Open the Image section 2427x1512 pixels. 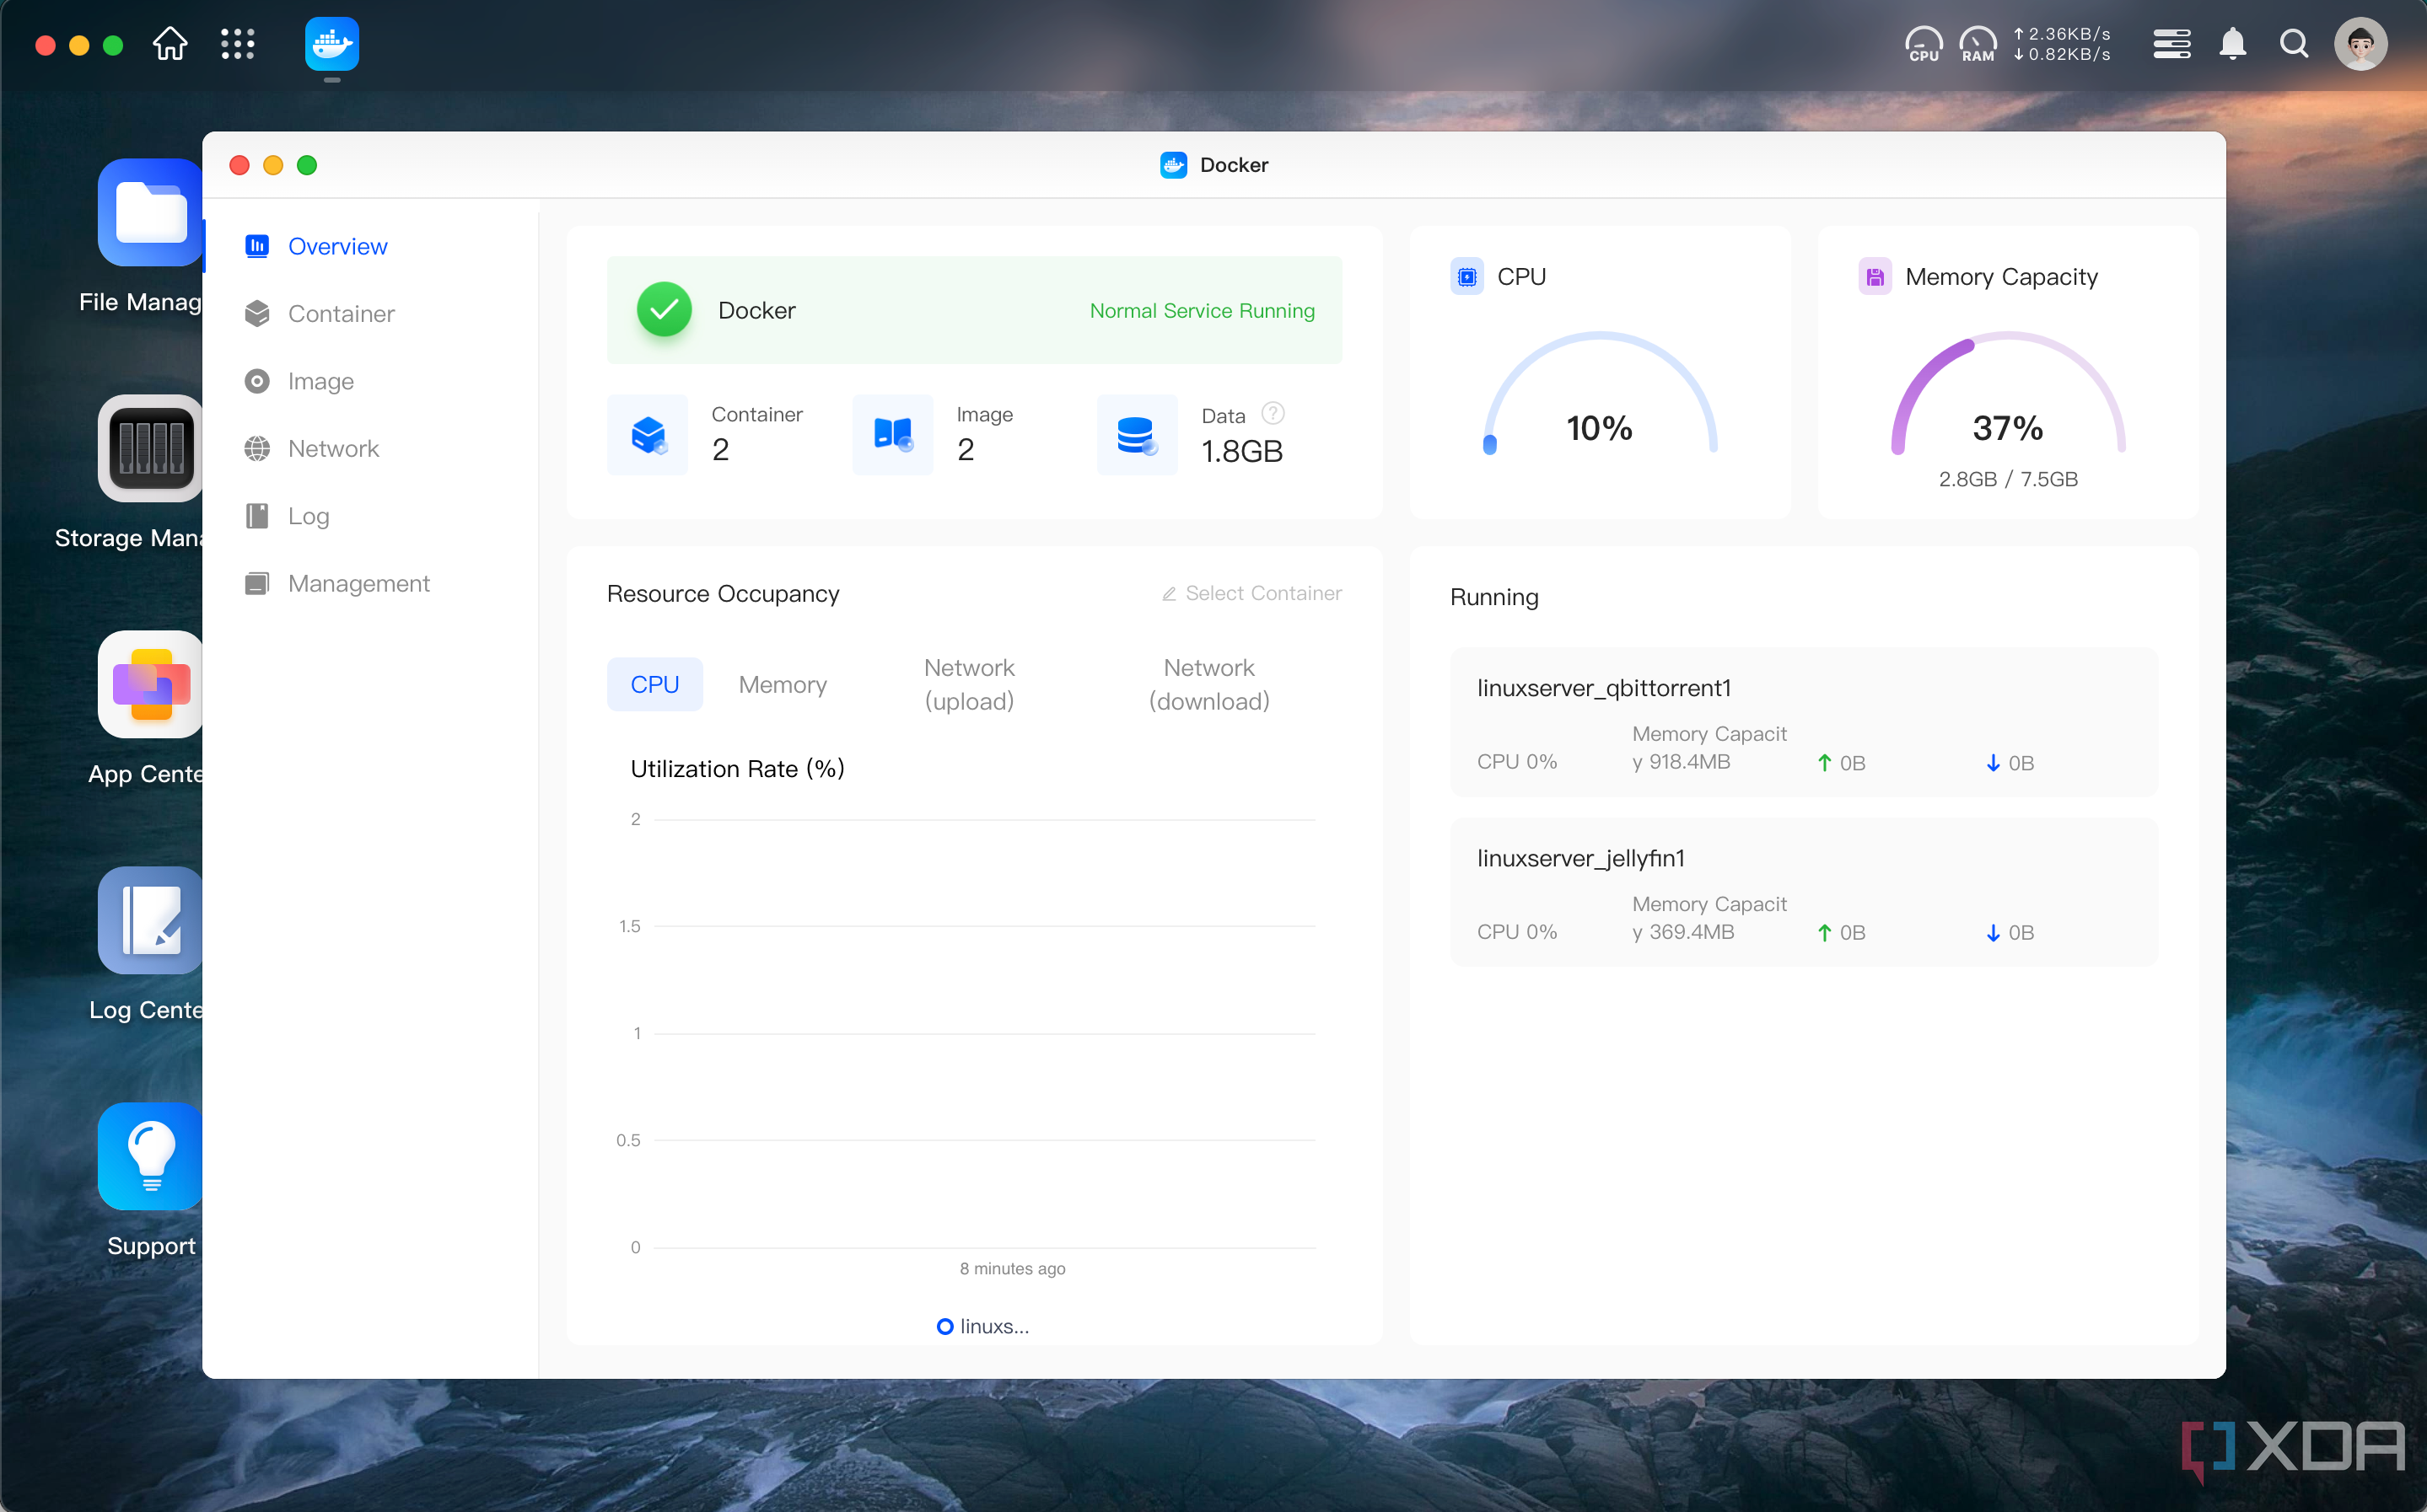[x=320, y=382]
